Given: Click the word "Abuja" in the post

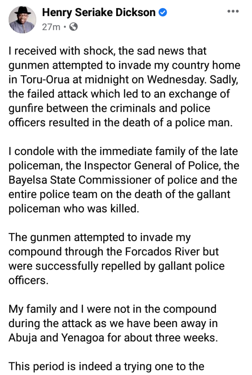Looking at the screenshot, I should pos(25,337).
